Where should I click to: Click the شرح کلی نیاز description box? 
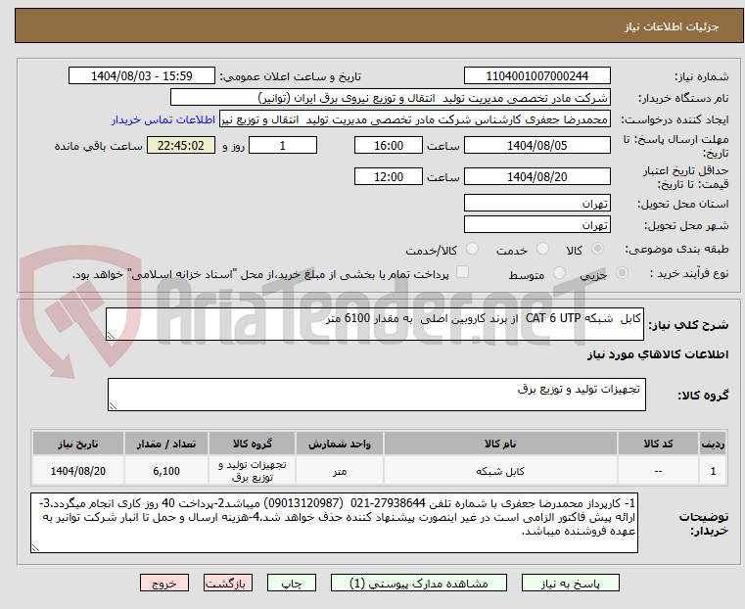[374, 324]
